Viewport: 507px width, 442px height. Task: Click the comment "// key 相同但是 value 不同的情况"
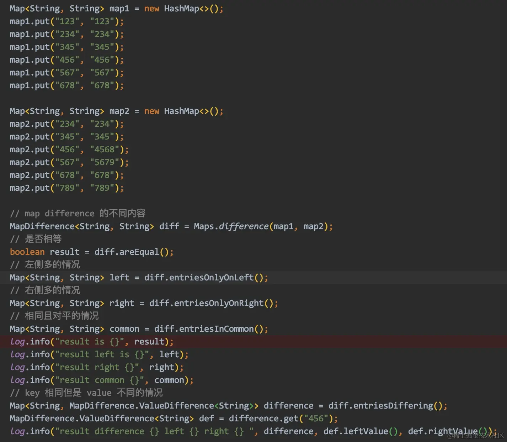pyautogui.click(x=86, y=393)
